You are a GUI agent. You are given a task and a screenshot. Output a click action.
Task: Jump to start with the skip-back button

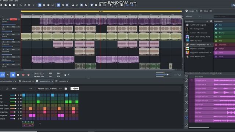click(8, 75)
